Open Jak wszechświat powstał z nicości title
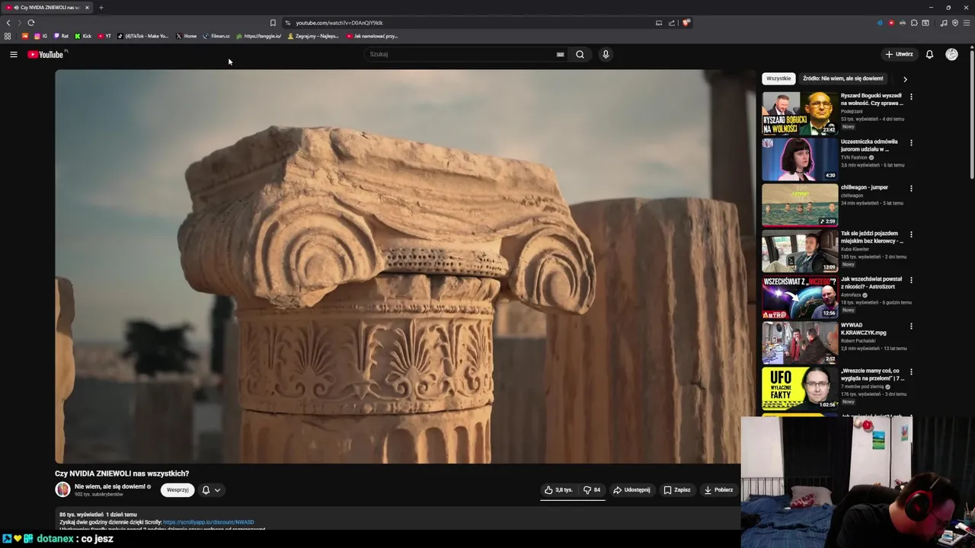 871,282
